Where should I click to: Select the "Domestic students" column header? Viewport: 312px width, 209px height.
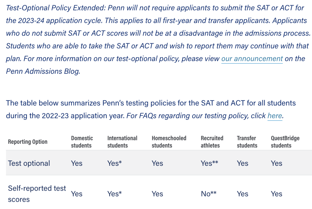pyautogui.click(x=82, y=142)
